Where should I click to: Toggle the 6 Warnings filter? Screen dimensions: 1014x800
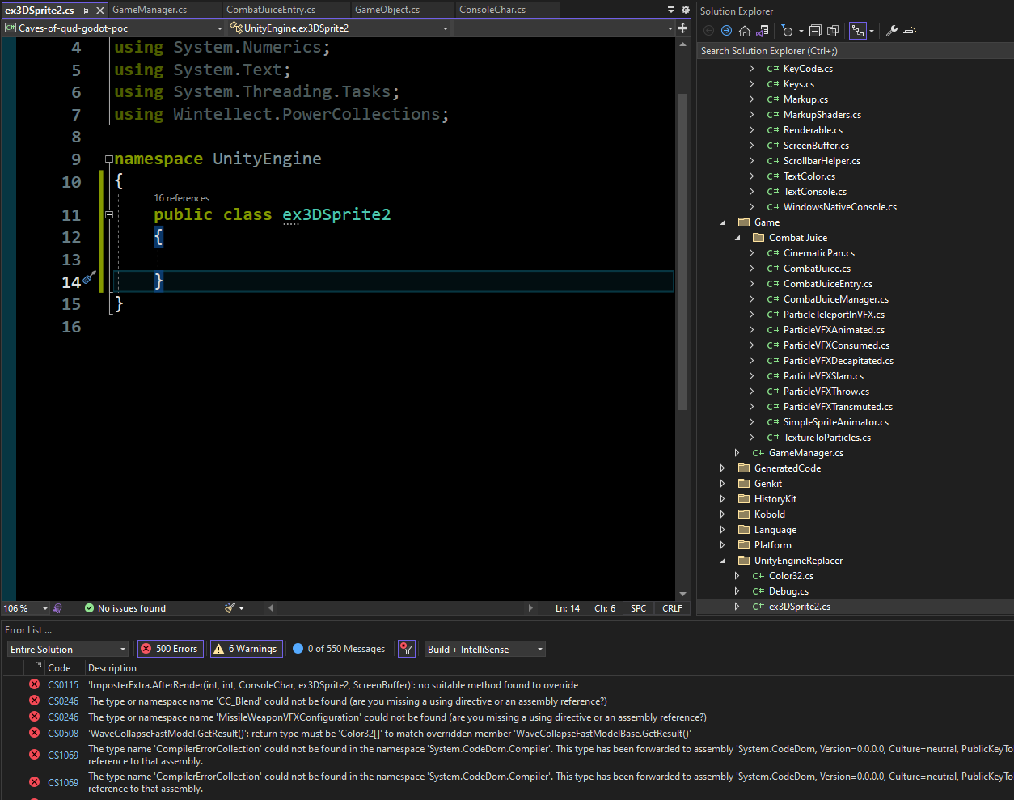point(246,649)
